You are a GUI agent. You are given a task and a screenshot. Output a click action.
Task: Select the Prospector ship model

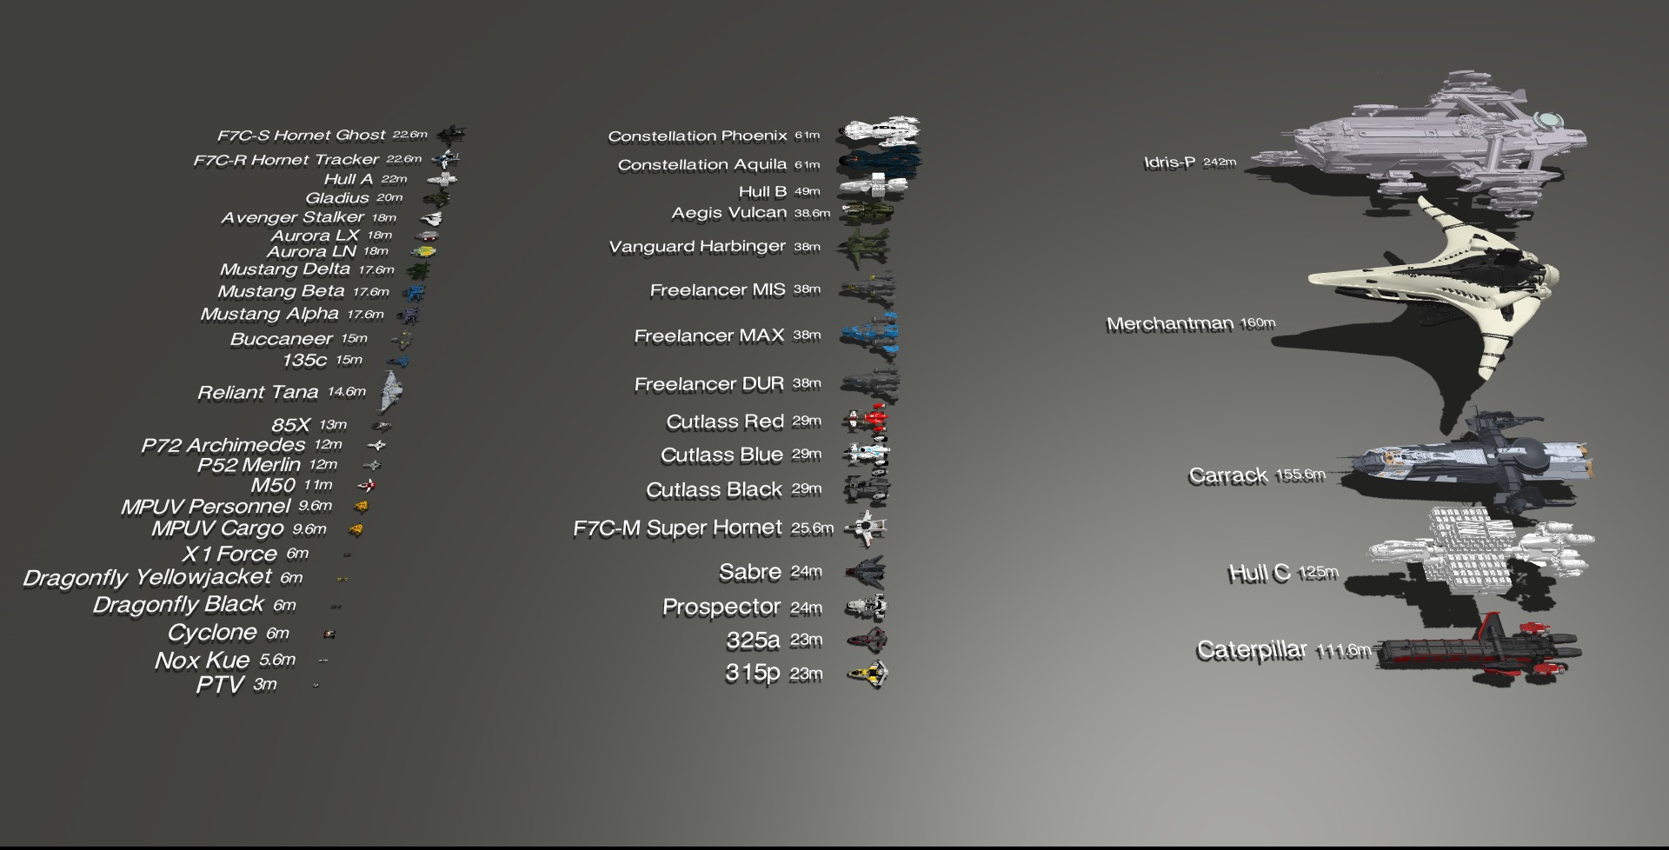[x=868, y=607]
